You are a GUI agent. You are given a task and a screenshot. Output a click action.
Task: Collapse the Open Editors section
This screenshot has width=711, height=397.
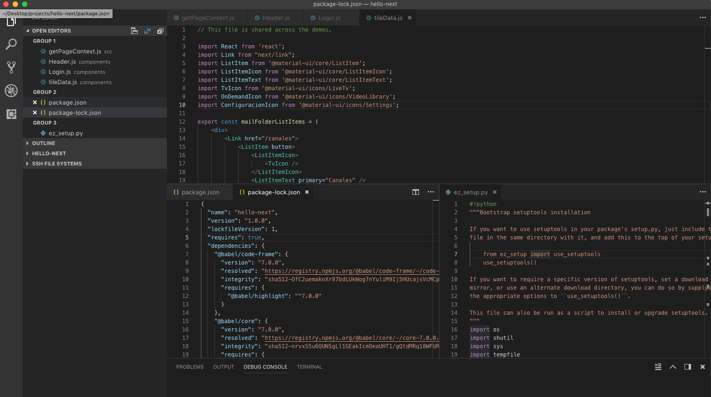pos(95,31)
